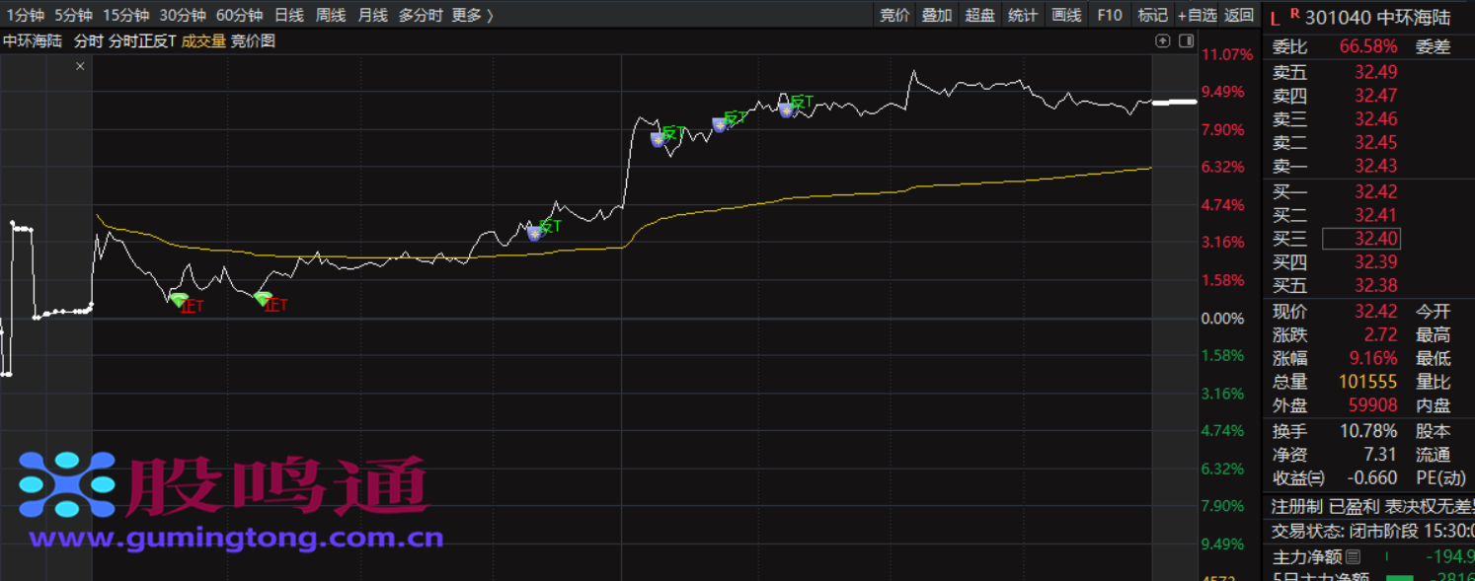This screenshot has width=1475, height=581.
Task: Add stock via the +自选 button
Action: tap(1197, 15)
